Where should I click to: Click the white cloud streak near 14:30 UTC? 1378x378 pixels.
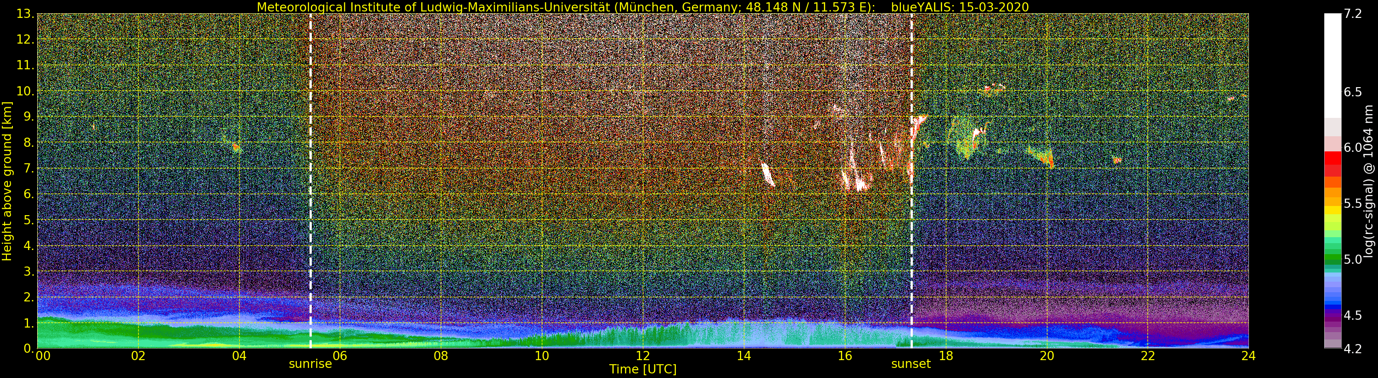coord(767,174)
